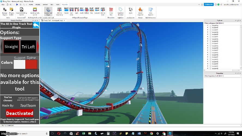
Task: Open quick access toolbar customize dropdown
Action: tap(26, 4)
